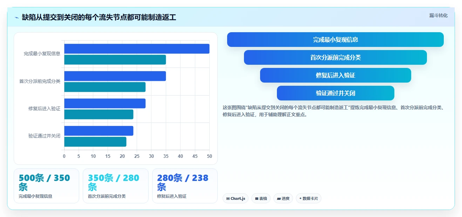Screen dimensions: 462x217
Task: Click the blue bar for 修复后进入验证
Action: click(105, 104)
